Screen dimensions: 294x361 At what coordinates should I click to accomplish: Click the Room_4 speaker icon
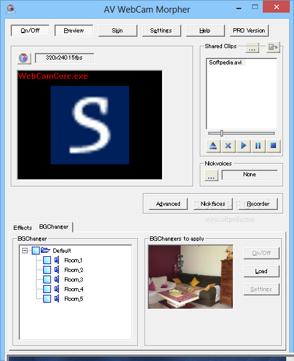(56, 289)
